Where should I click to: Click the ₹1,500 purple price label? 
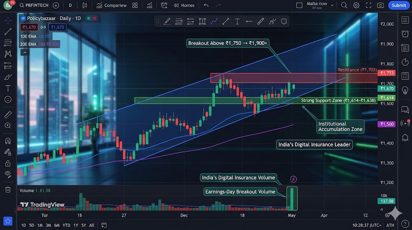pos(387,124)
